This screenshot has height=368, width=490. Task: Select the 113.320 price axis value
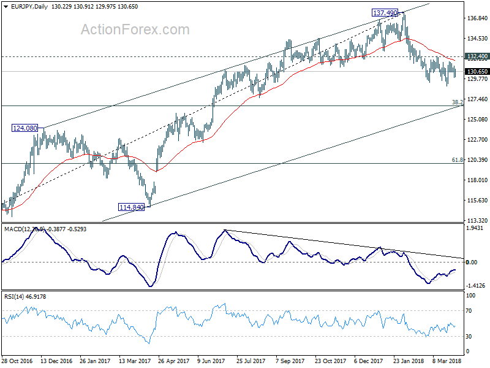tap(477, 220)
